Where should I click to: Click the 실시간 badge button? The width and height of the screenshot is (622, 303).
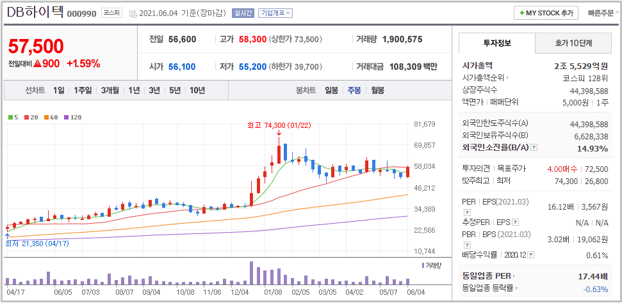click(x=243, y=13)
